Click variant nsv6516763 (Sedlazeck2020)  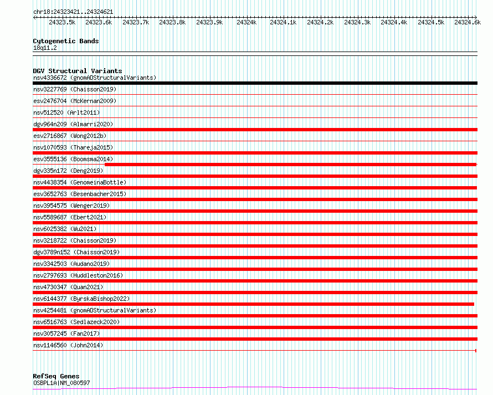[76, 322]
